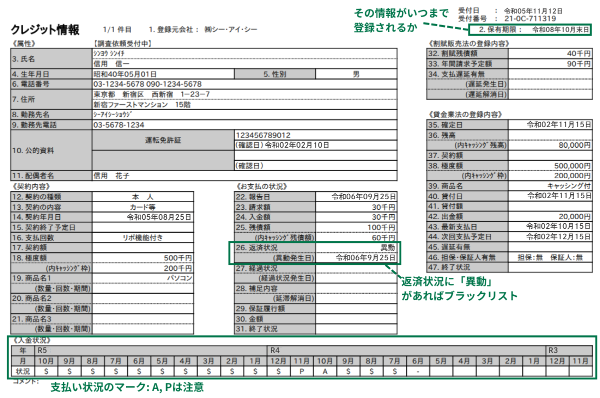Select the name '信用 信一'
This screenshot has width=600, height=398.
pyautogui.click(x=111, y=64)
